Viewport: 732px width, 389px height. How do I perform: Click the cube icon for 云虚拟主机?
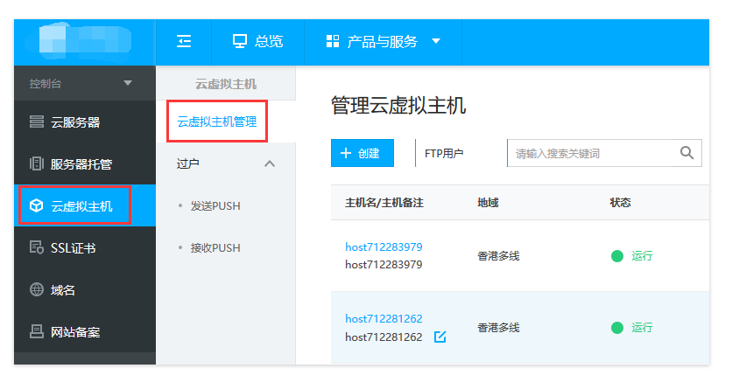click(37, 205)
